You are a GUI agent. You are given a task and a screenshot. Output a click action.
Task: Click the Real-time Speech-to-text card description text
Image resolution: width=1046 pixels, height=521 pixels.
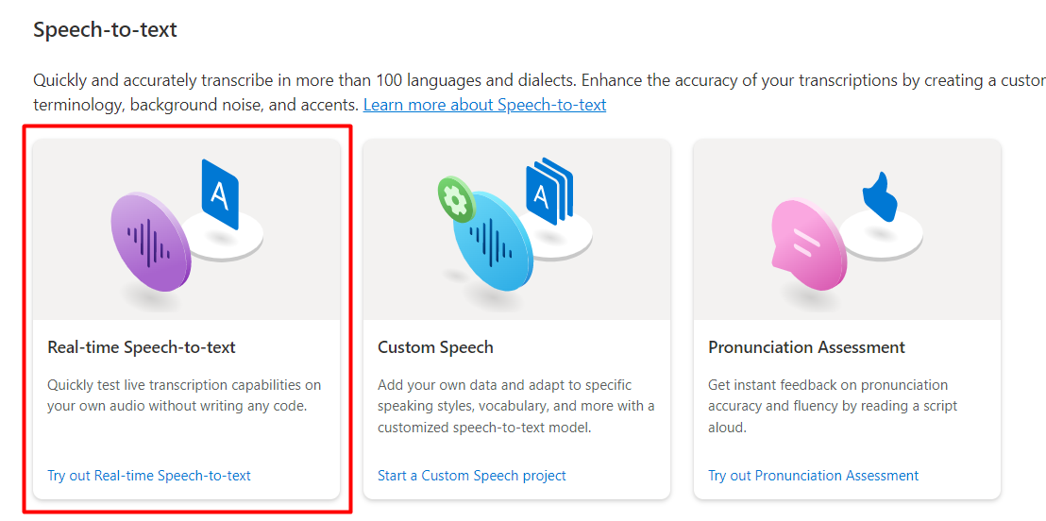coord(184,395)
